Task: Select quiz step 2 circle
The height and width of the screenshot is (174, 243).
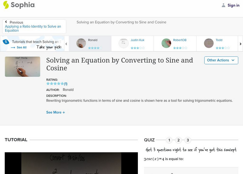Action: pyautogui.click(x=178, y=140)
